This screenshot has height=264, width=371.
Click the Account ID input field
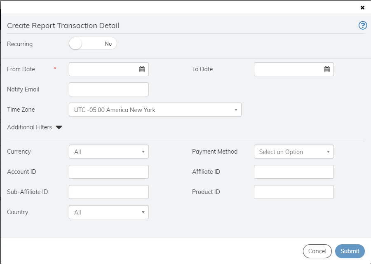[x=108, y=172]
